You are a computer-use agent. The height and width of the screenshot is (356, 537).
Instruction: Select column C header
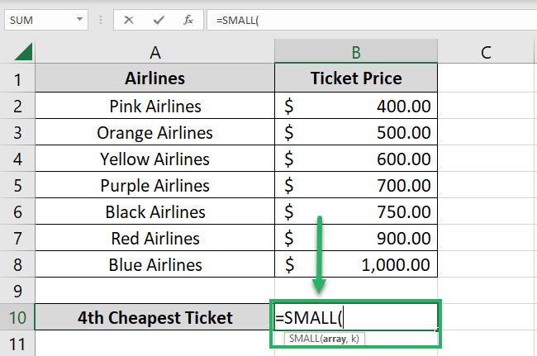click(x=486, y=53)
